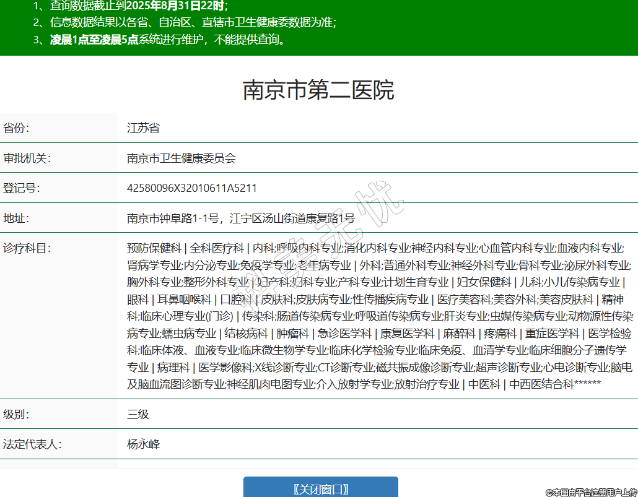Select the 诊疗科目 field label

[x=27, y=248]
